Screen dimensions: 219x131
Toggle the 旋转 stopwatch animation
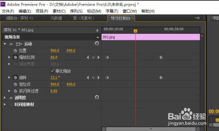click(x=15, y=78)
